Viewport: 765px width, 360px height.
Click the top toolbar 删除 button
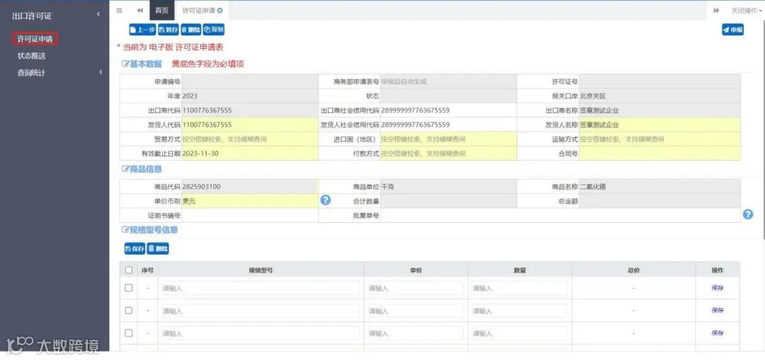pos(191,30)
